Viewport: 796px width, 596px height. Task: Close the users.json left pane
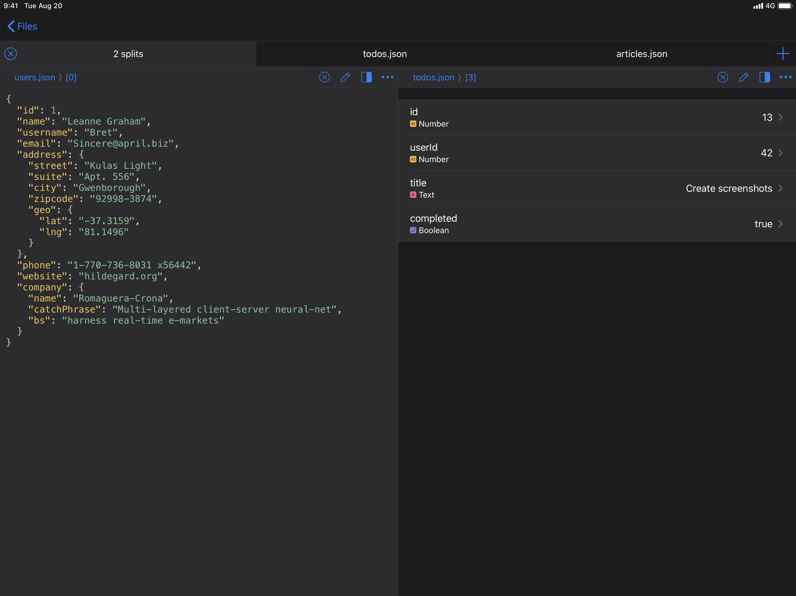pos(324,77)
